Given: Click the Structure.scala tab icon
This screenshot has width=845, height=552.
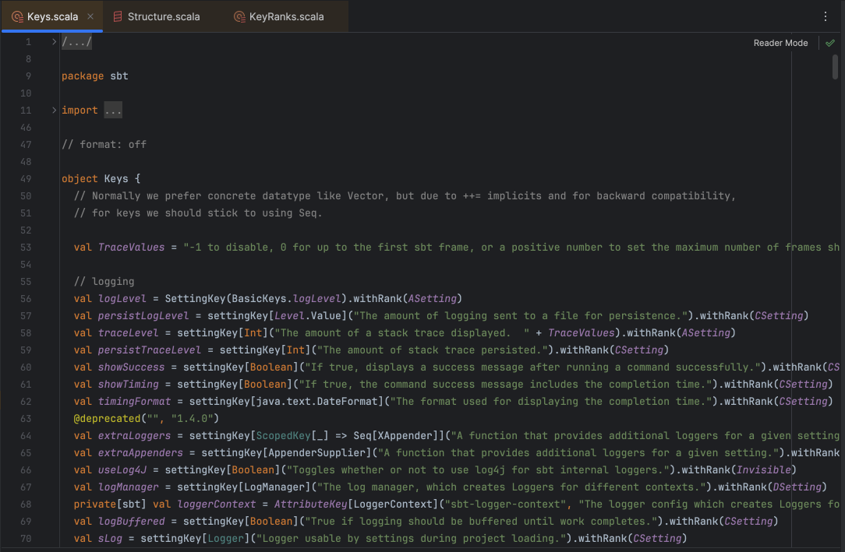Looking at the screenshot, I should [118, 16].
